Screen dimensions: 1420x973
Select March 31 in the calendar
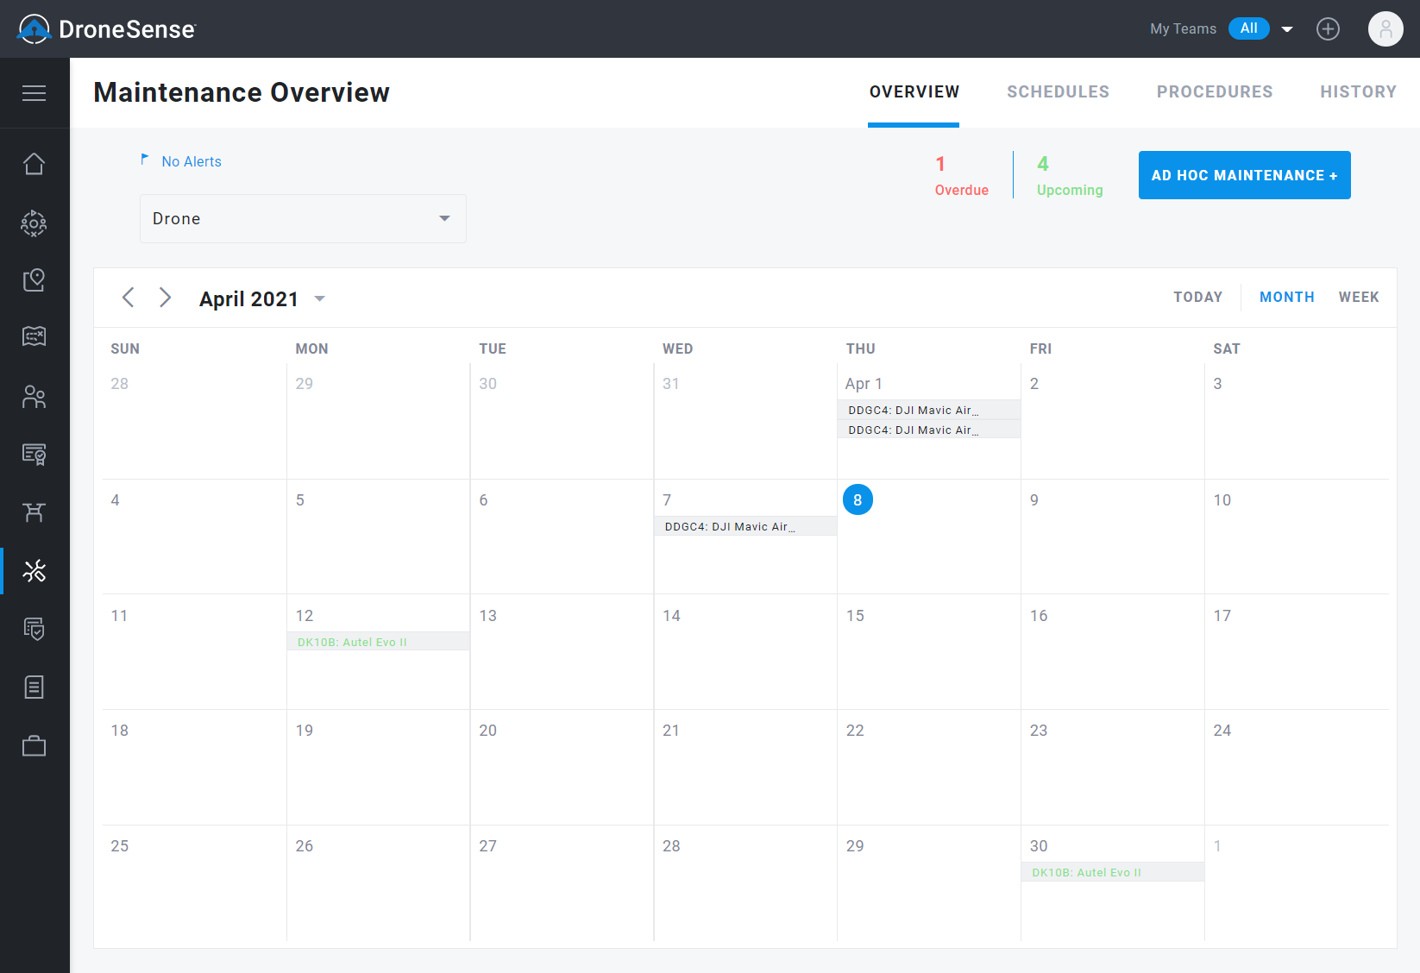coord(671,384)
